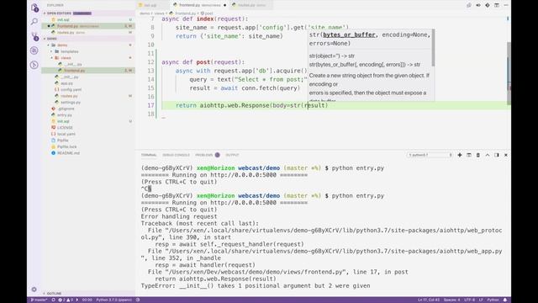The width and height of the screenshot is (538, 303).
Task: Click the master branch status item
Action: (x=40, y=300)
